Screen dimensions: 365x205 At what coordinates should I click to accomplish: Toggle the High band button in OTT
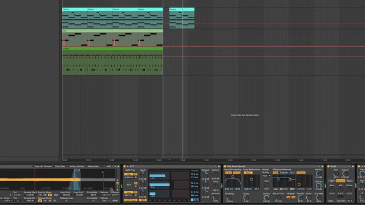pos(129,174)
